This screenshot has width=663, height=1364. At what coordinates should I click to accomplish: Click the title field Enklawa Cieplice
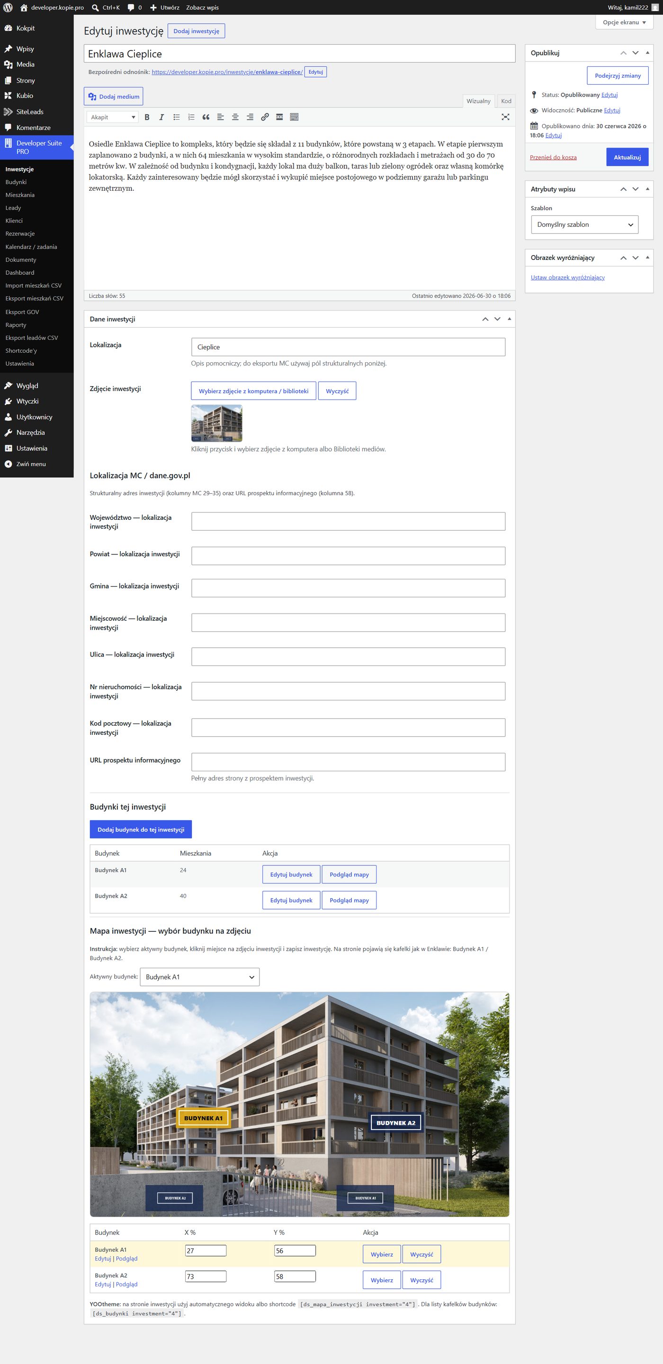tap(299, 54)
